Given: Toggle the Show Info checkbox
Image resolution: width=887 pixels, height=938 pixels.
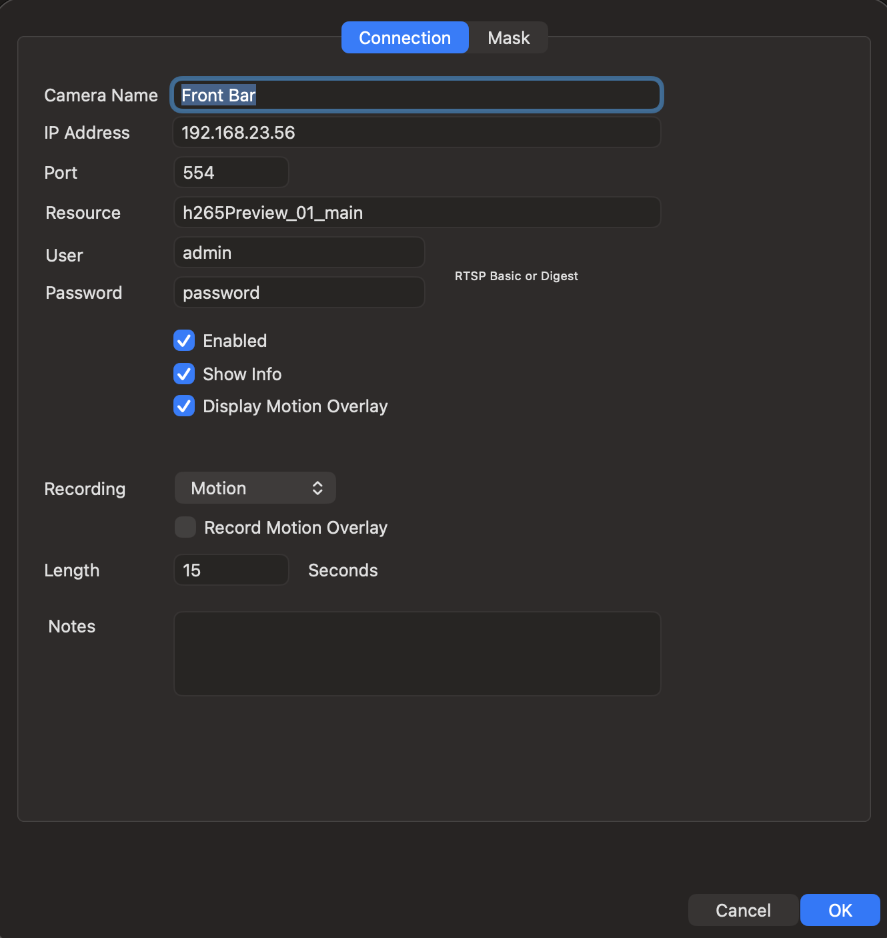Looking at the screenshot, I should (x=184, y=374).
